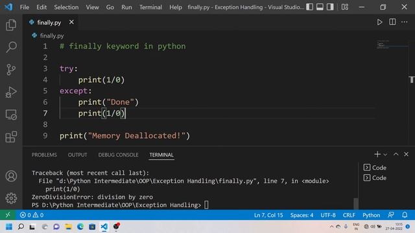Click the code minimap preview

click(383, 45)
